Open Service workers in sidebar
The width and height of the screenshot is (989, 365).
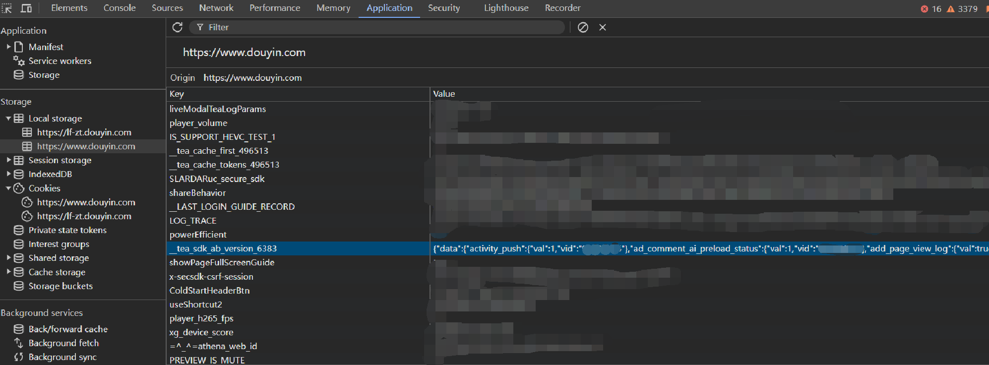tap(60, 61)
